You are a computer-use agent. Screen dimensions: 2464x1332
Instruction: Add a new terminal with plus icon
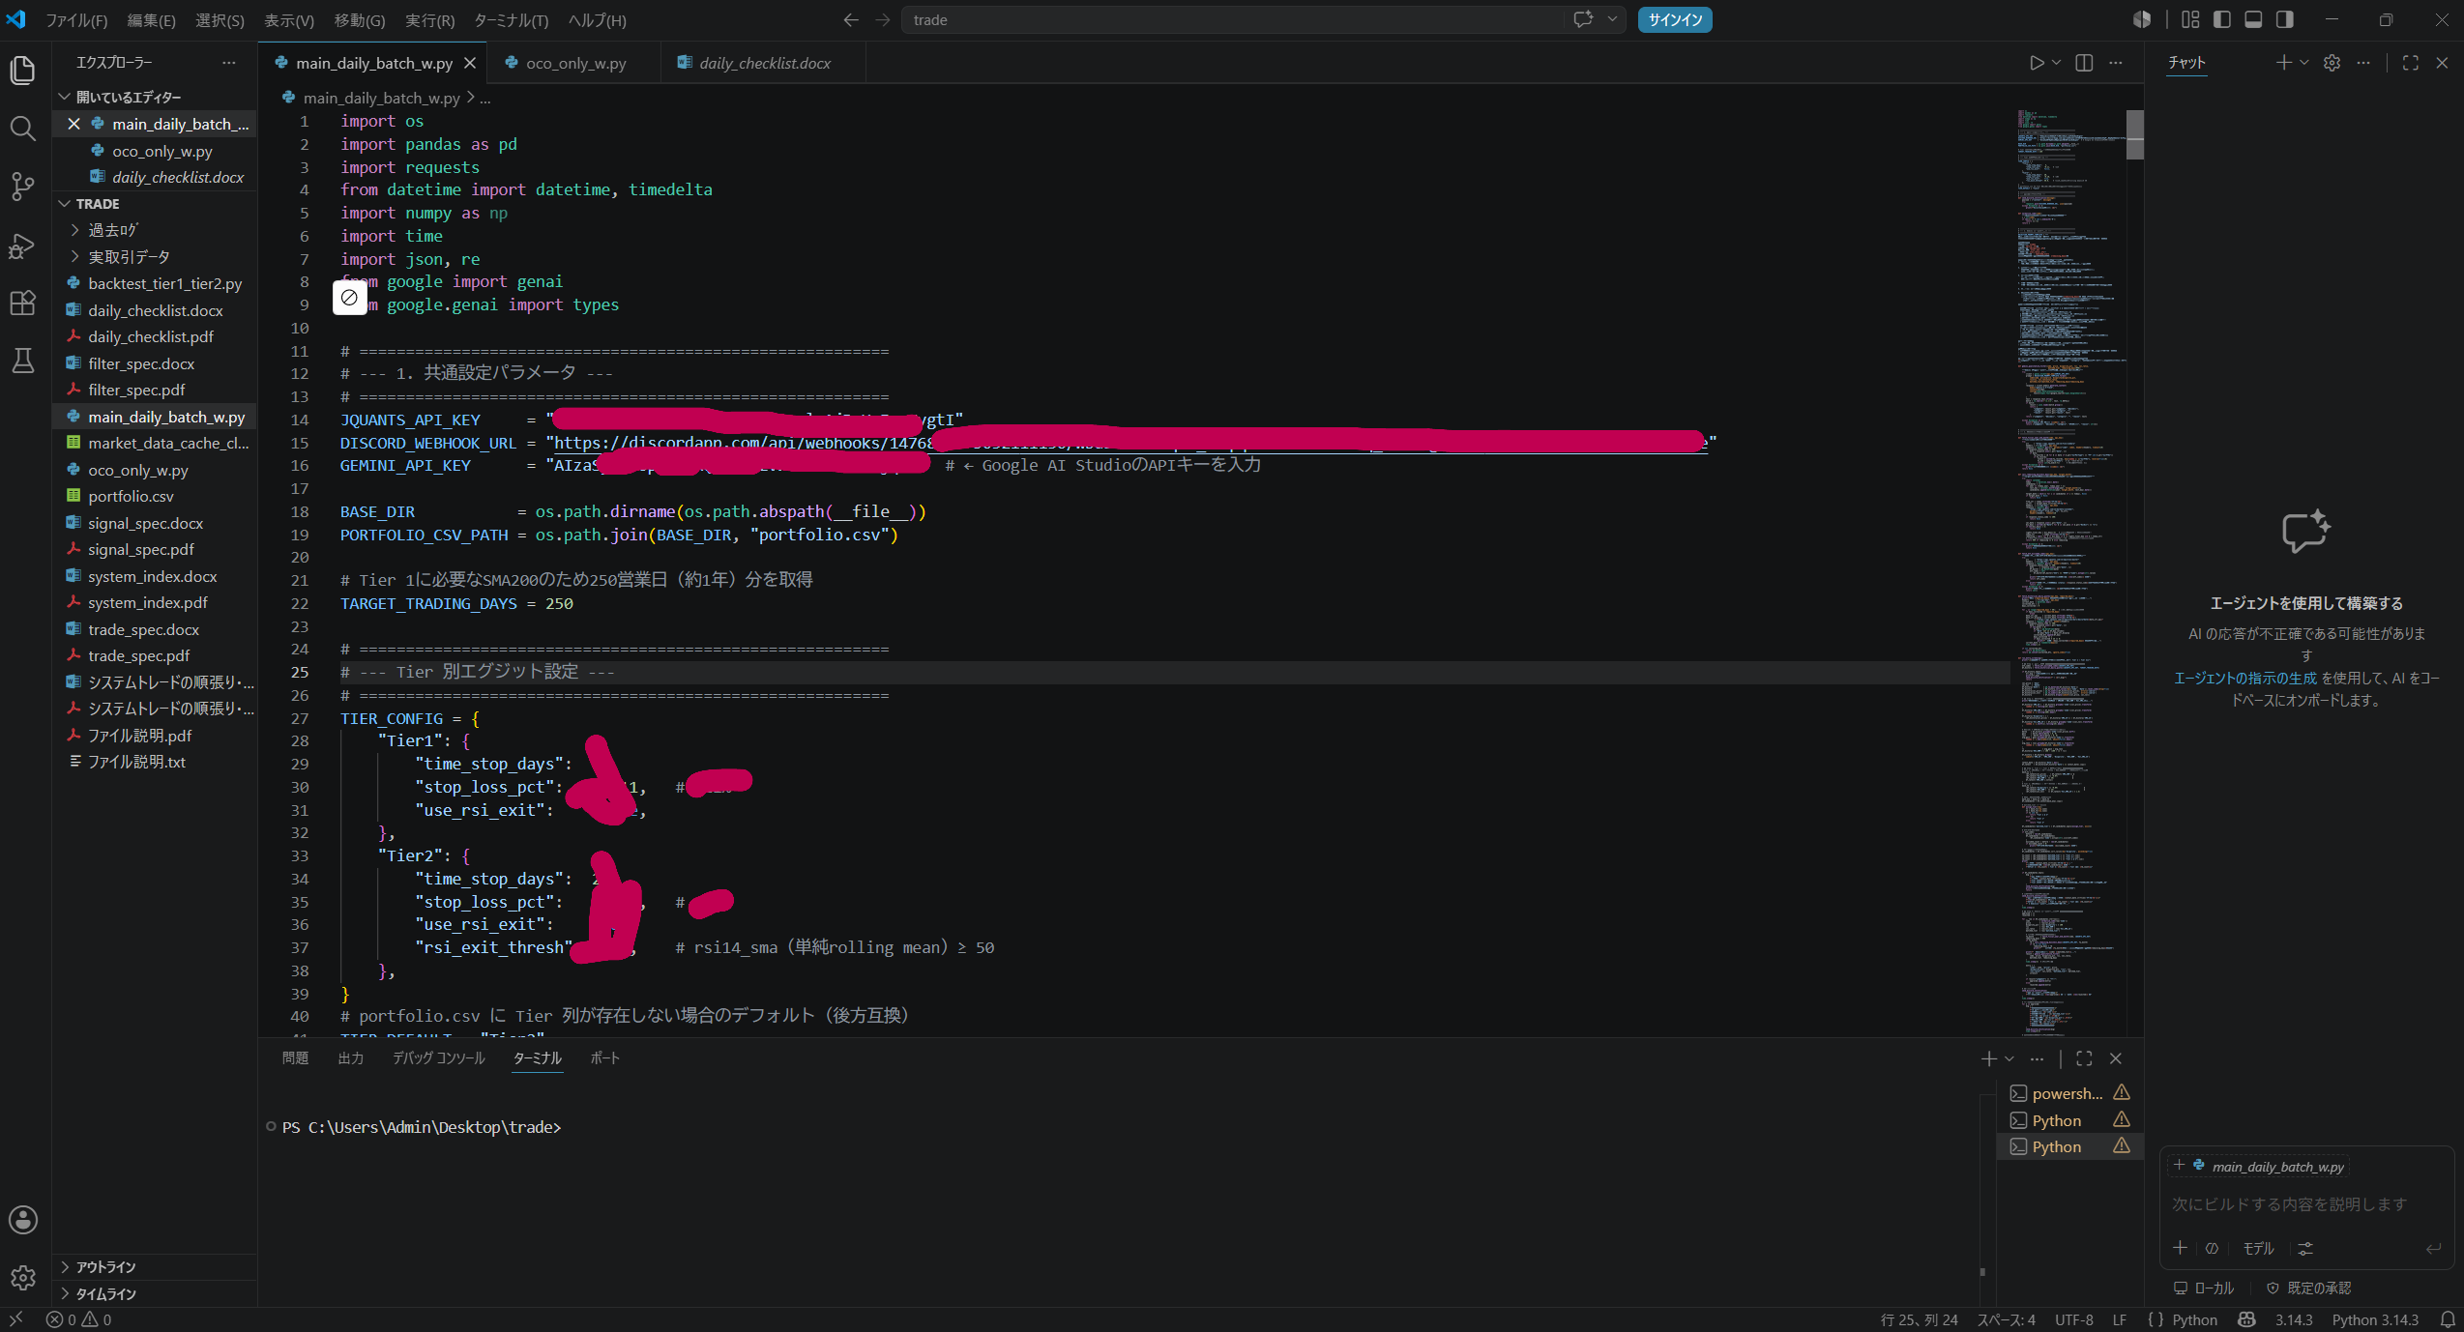click(1988, 1058)
